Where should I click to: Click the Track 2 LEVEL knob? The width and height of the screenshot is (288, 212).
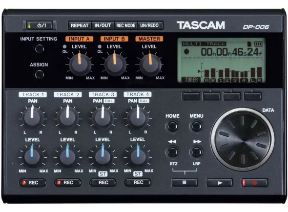tap(67, 157)
